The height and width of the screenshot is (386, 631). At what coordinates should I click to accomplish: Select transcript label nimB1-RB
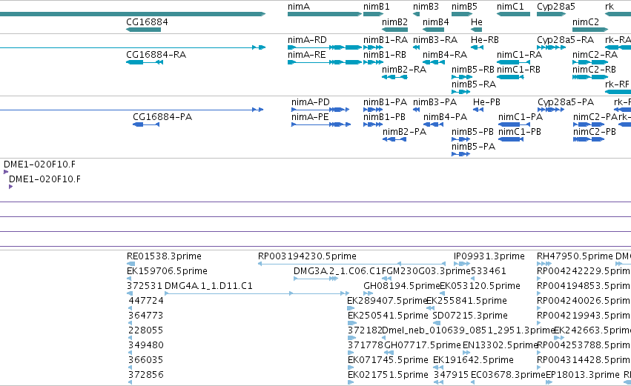pyautogui.click(x=385, y=55)
